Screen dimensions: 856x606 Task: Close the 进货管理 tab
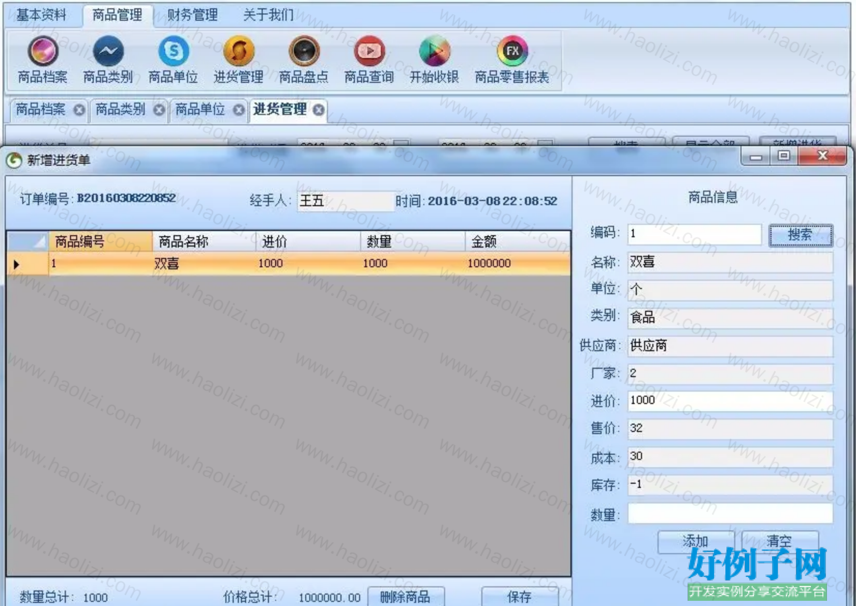click(x=319, y=110)
